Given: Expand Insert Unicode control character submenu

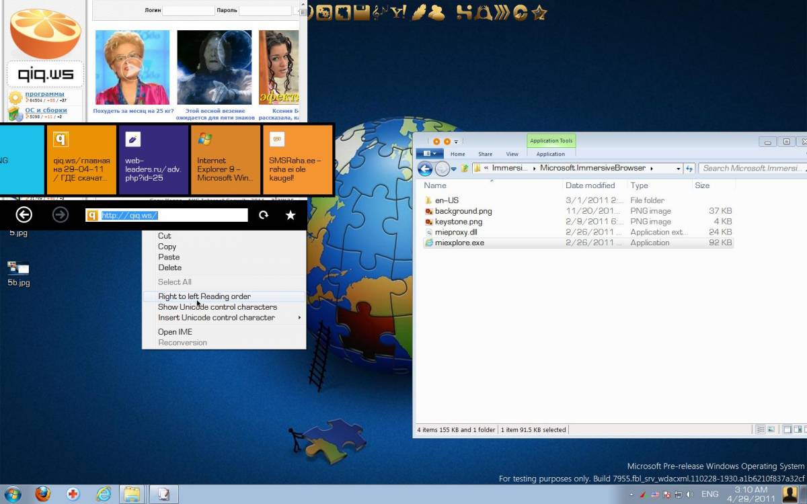Looking at the screenshot, I should (x=224, y=317).
